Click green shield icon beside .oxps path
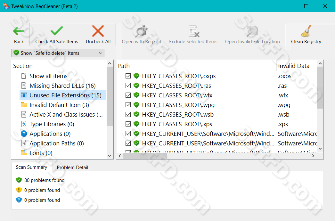This screenshot has width=335, height=221. (136, 76)
